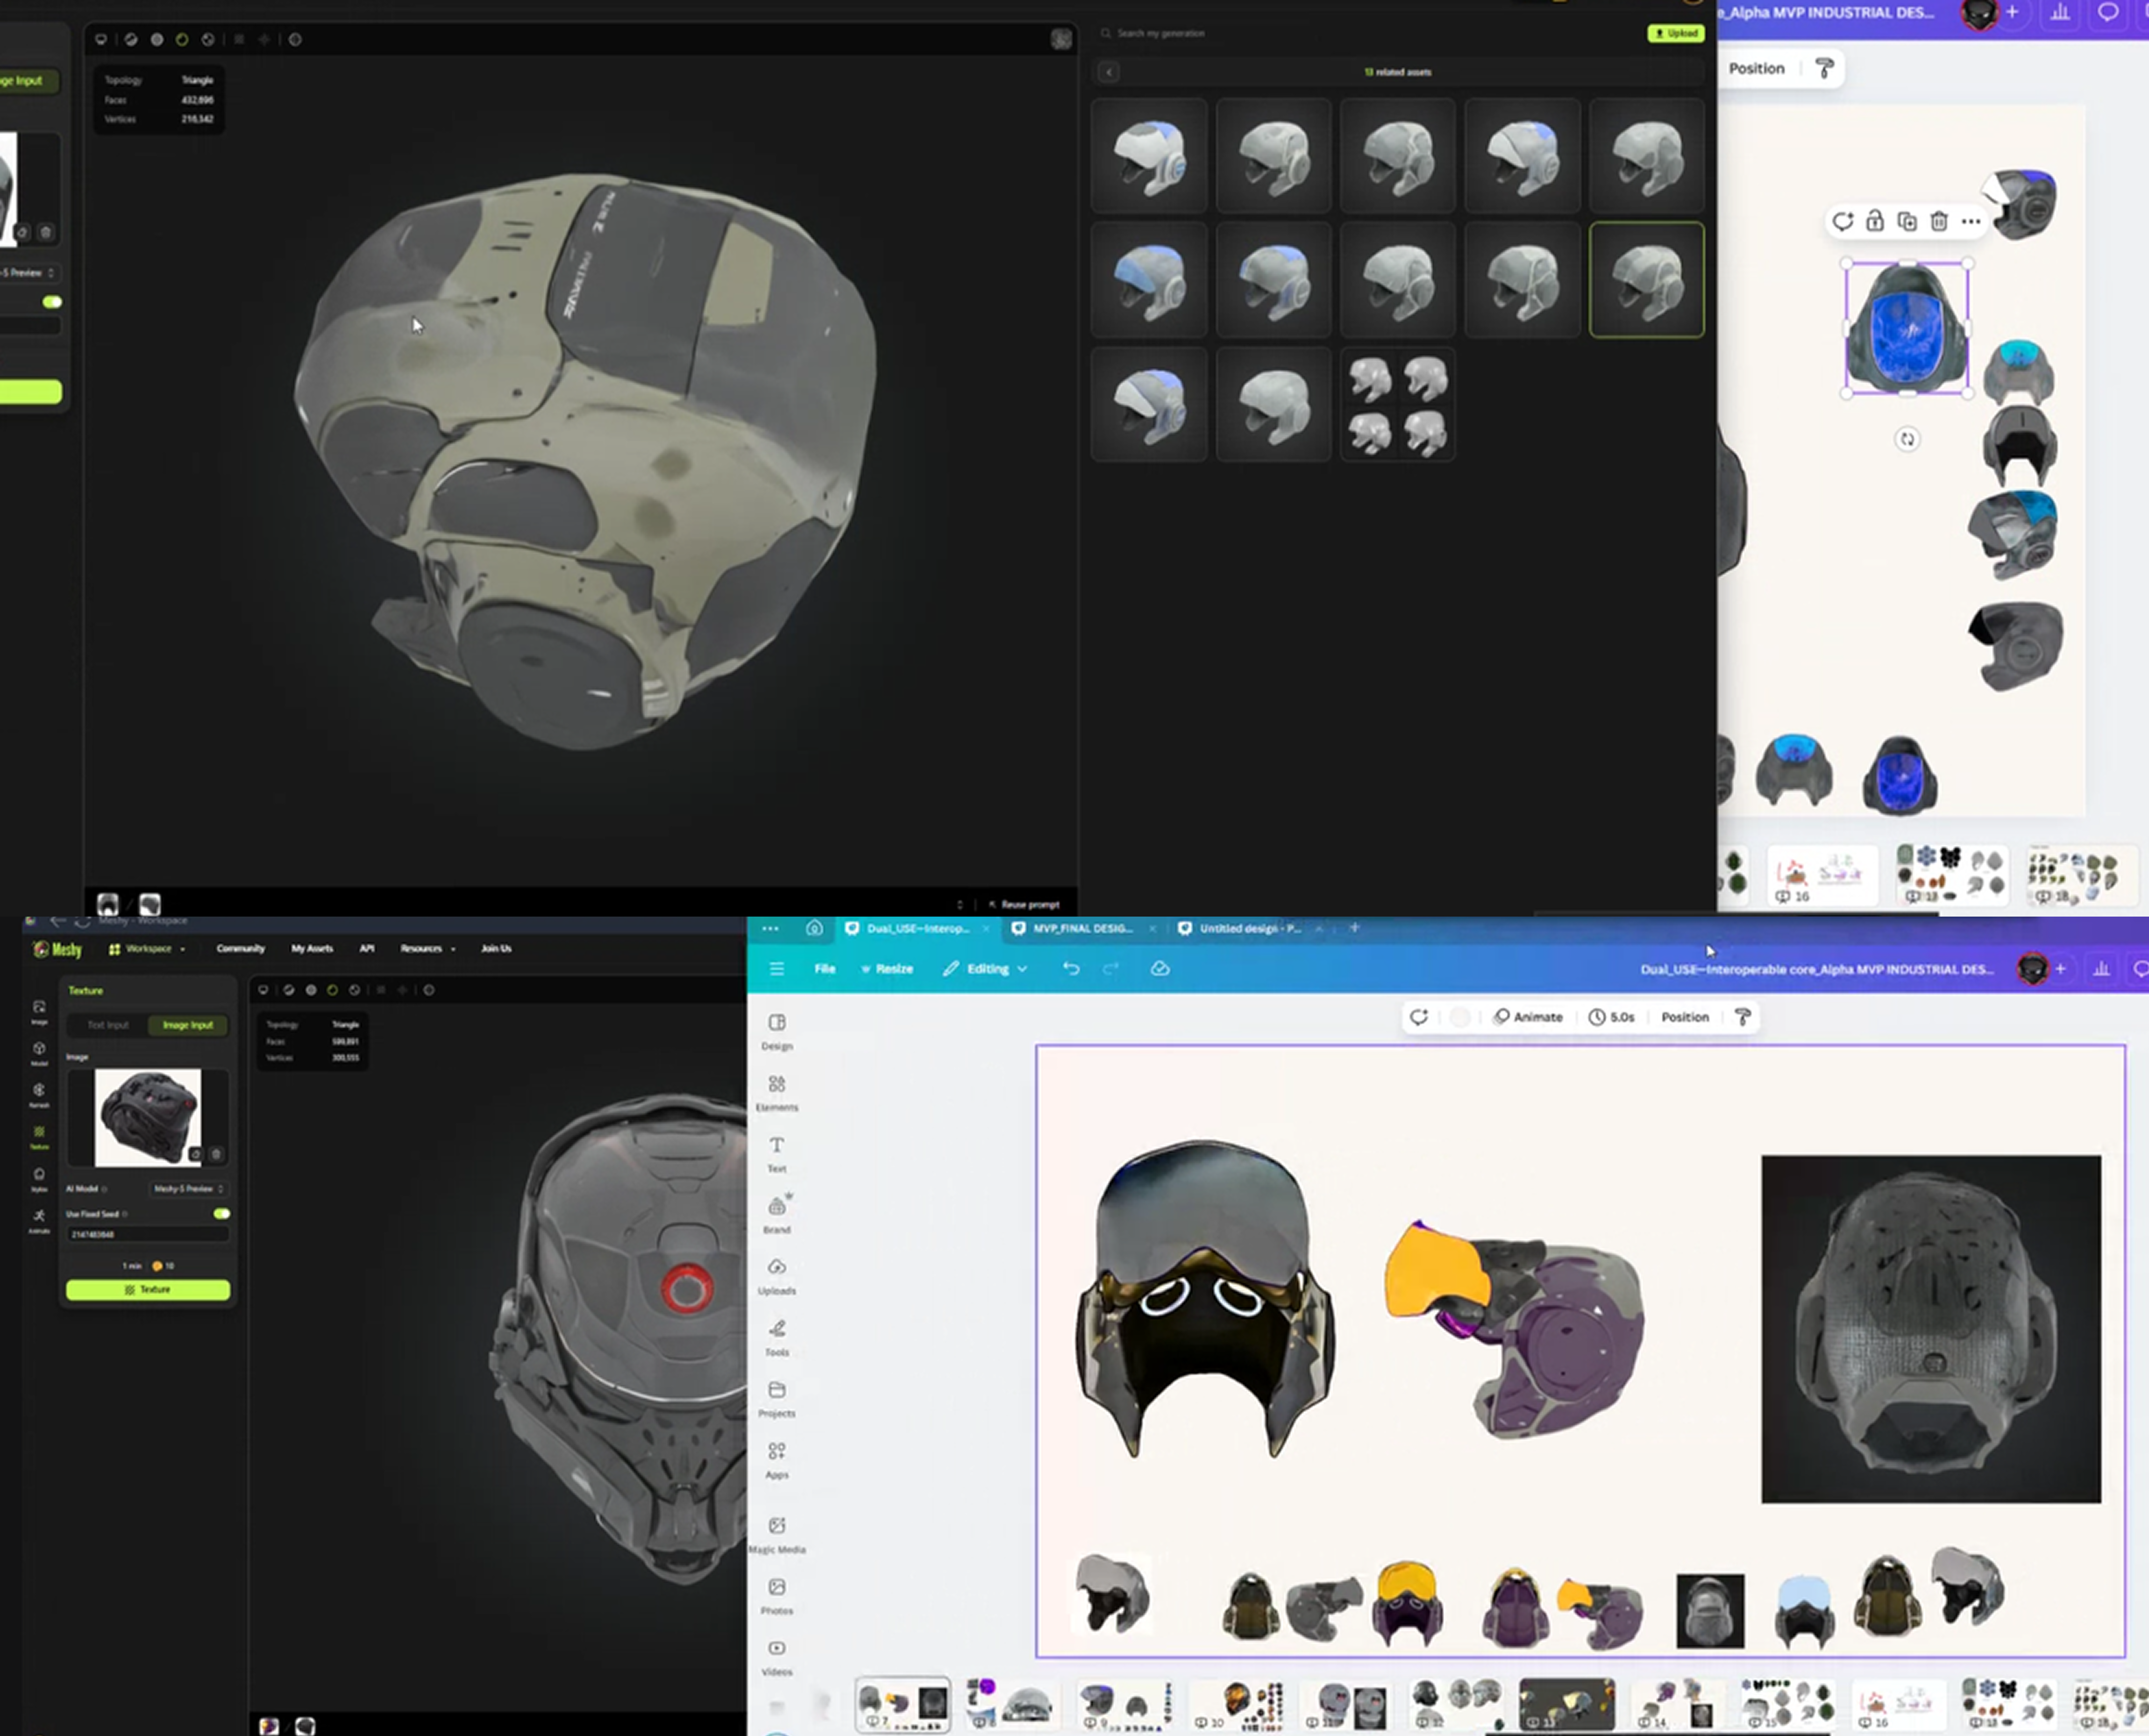This screenshot has width=2149, height=1736.
Task: Switch to the Text Input tab
Action: 107,1025
